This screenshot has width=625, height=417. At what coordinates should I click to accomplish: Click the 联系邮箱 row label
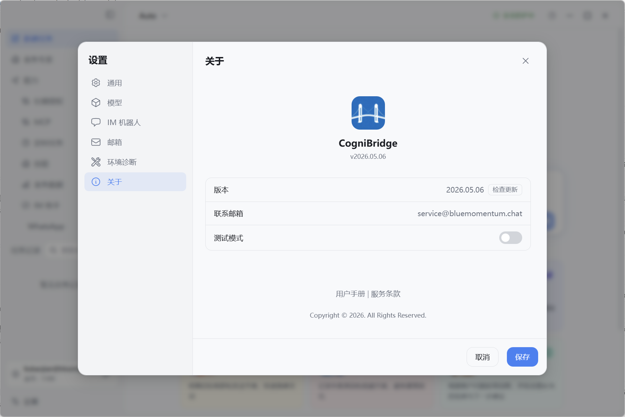(x=229, y=213)
